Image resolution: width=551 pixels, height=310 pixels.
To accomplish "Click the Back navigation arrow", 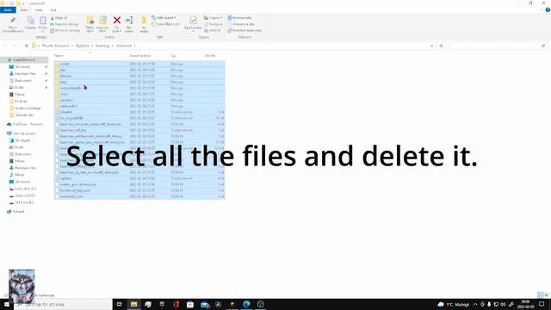I will [x=6, y=46].
